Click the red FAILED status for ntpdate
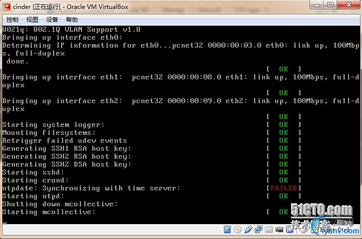 point(284,188)
